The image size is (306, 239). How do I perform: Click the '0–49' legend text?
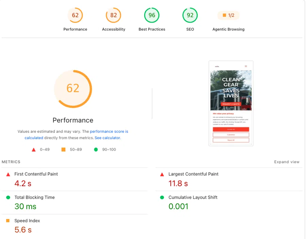tap(45, 150)
